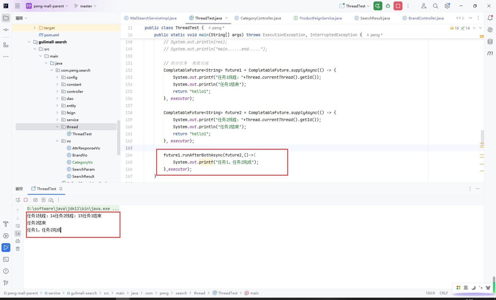496x300 pixels.
Task: Open the Problems tool window
Action: (x=6, y=271)
